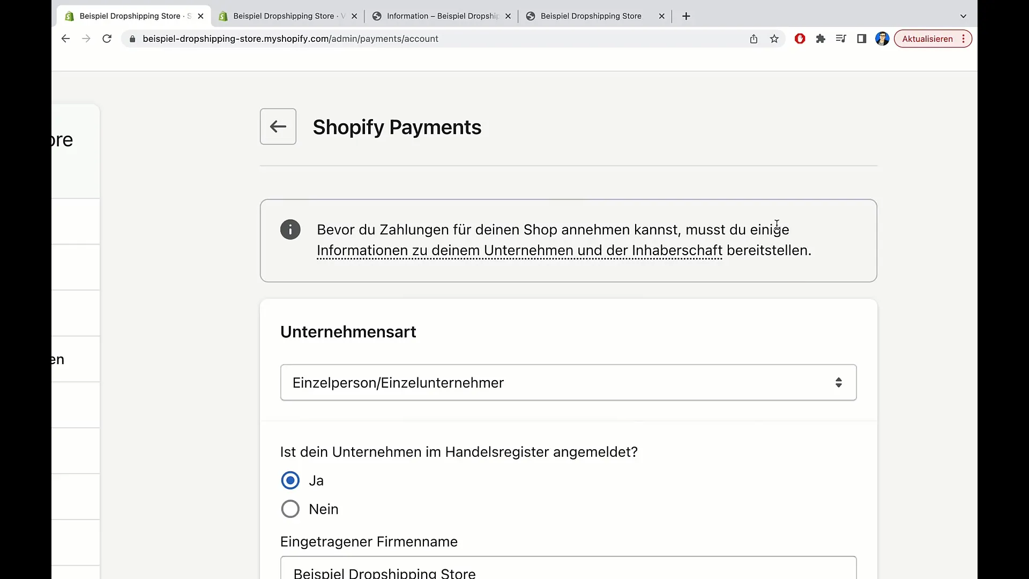Open the tab search chevron

tap(963, 16)
